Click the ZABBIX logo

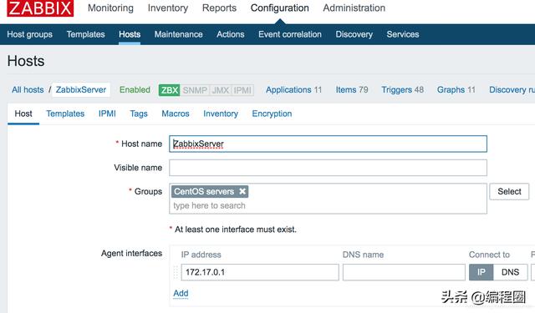point(40,8)
